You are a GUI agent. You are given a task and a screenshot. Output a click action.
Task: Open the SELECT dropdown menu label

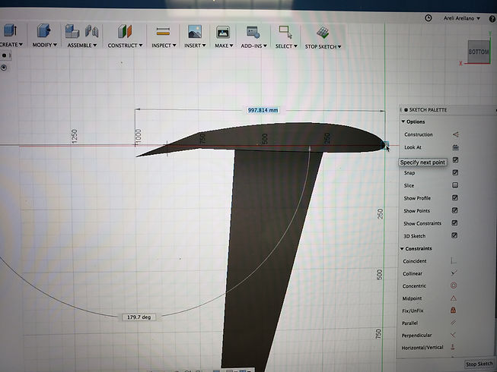(286, 46)
